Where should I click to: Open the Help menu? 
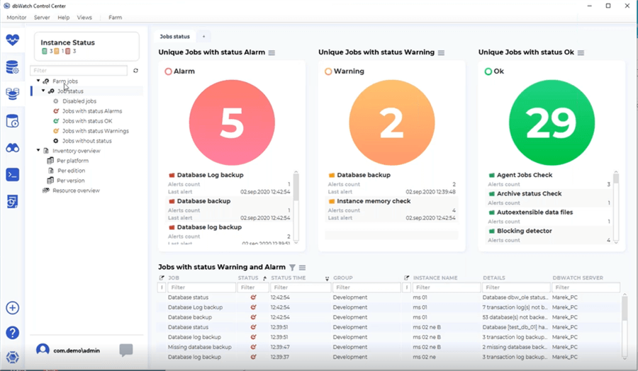[x=64, y=18]
